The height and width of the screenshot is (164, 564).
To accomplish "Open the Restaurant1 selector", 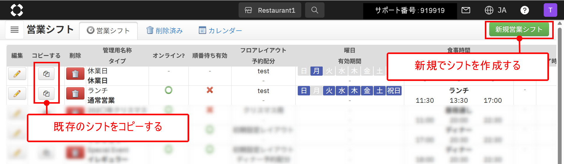I will click(x=270, y=10).
